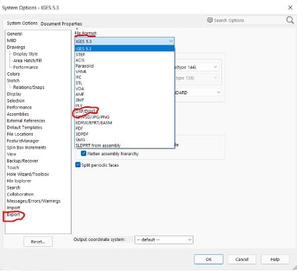The height and width of the screenshot is (271, 297).
Task: Select Relations/Snaps under Sketch
Action: click(x=29, y=88)
